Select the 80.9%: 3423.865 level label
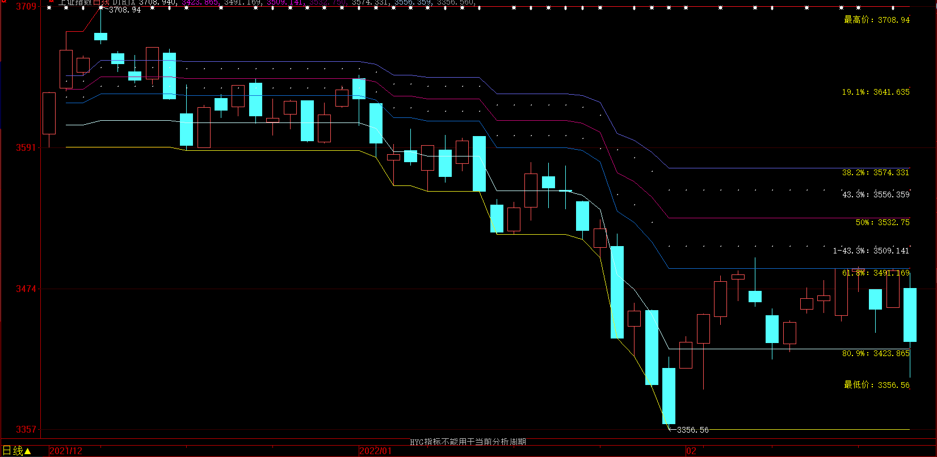 (876, 353)
